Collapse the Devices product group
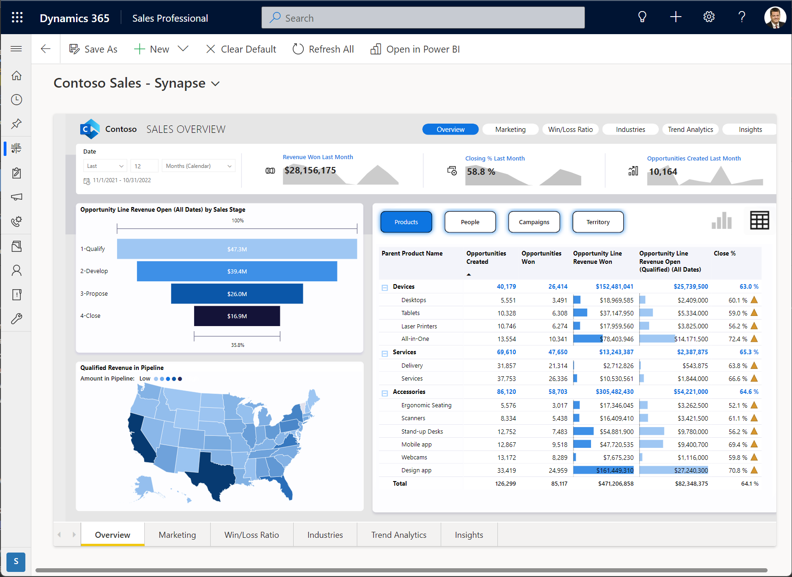792x577 pixels. pos(384,287)
